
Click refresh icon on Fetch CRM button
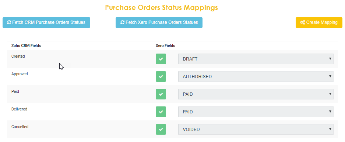click(x=9, y=22)
